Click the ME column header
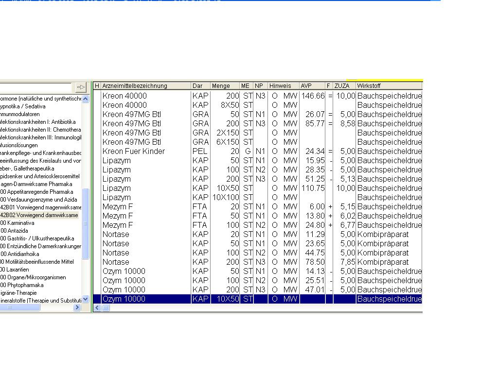The width and height of the screenshot is (498, 373). (x=247, y=85)
